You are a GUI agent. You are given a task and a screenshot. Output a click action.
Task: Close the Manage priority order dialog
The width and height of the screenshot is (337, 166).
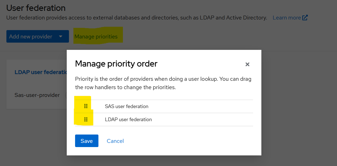click(247, 64)
